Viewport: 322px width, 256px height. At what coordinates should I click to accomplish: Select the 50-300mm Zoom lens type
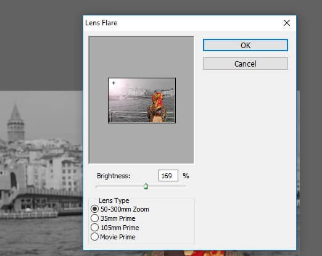(94, 209)
